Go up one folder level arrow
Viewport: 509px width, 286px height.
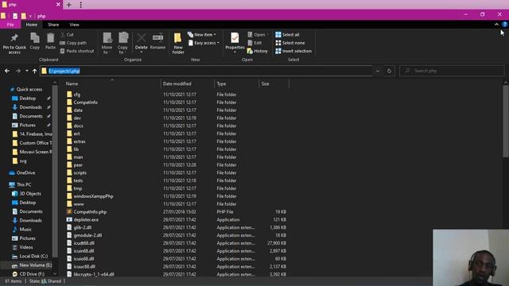pos(34,71)
